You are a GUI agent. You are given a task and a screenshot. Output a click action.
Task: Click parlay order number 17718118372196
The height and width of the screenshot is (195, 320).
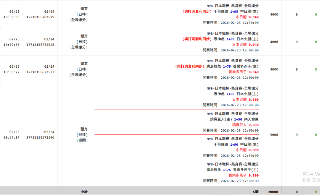click(x=40, y=137)
